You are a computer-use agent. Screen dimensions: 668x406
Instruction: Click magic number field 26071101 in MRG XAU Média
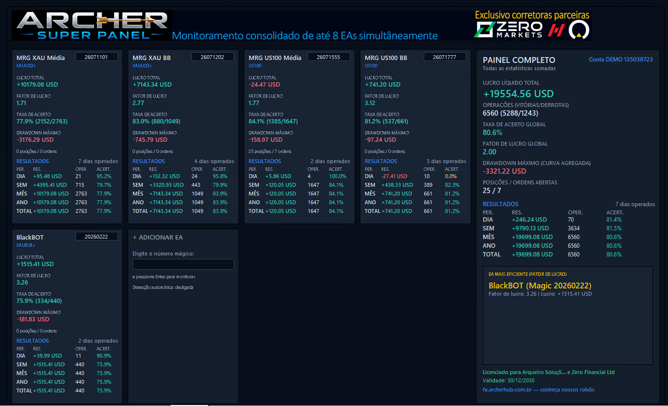[97, 57]
